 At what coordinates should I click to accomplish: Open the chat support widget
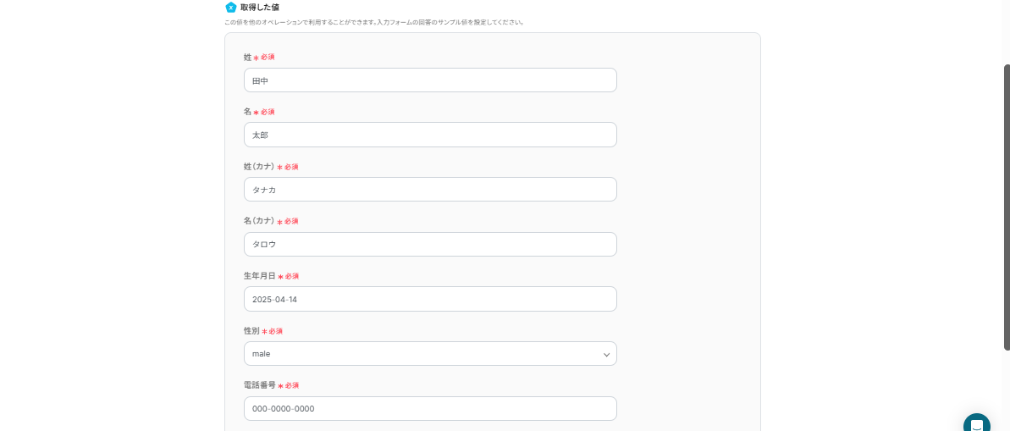pyautogui.click(x=976, y=424)
